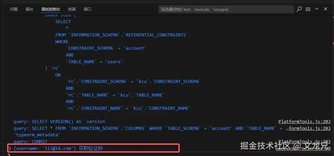The width and height of the screenshot is (334, 156).
Task: Click the magnifier icon beside the filter box
Action: 299,9
